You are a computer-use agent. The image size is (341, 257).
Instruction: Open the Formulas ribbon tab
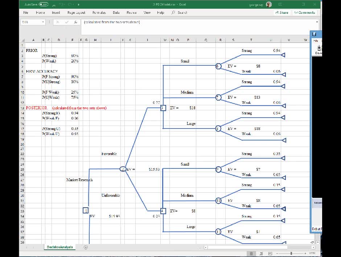(99, 12)
